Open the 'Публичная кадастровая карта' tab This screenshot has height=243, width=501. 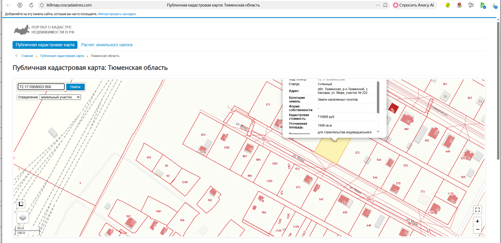click(x=45, y=45)
